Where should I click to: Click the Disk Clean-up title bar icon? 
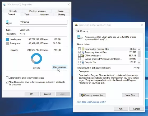76,25
